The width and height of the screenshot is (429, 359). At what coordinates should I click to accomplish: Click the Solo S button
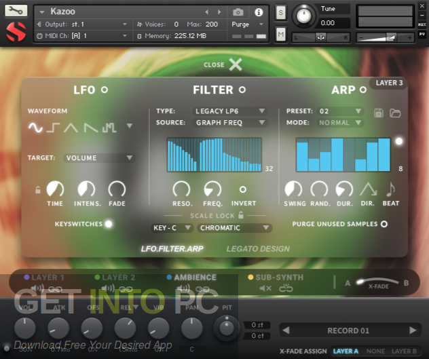(281, 13)
